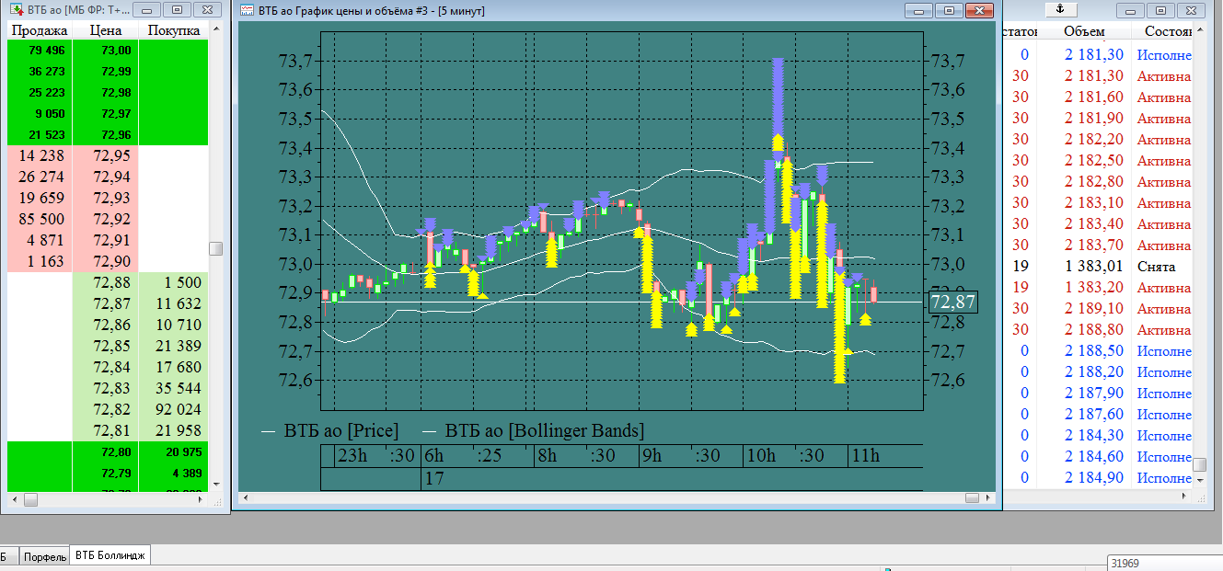
Task: Click order book horizontal scrollbar left arrow
Action: pyautogui.click(x=14, y=499)
